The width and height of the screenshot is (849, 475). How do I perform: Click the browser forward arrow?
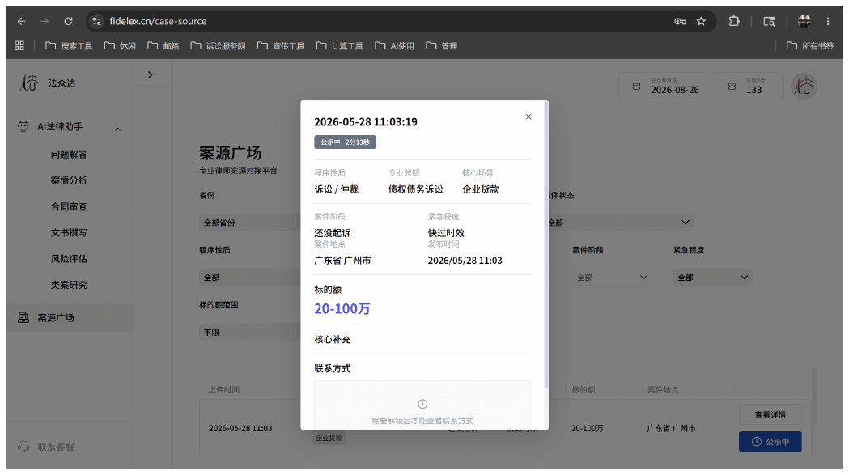click(45, 21)
